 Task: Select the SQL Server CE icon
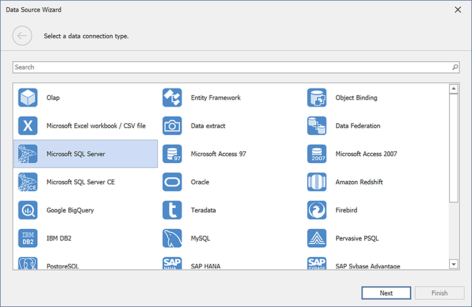click(x=28, y=182)
